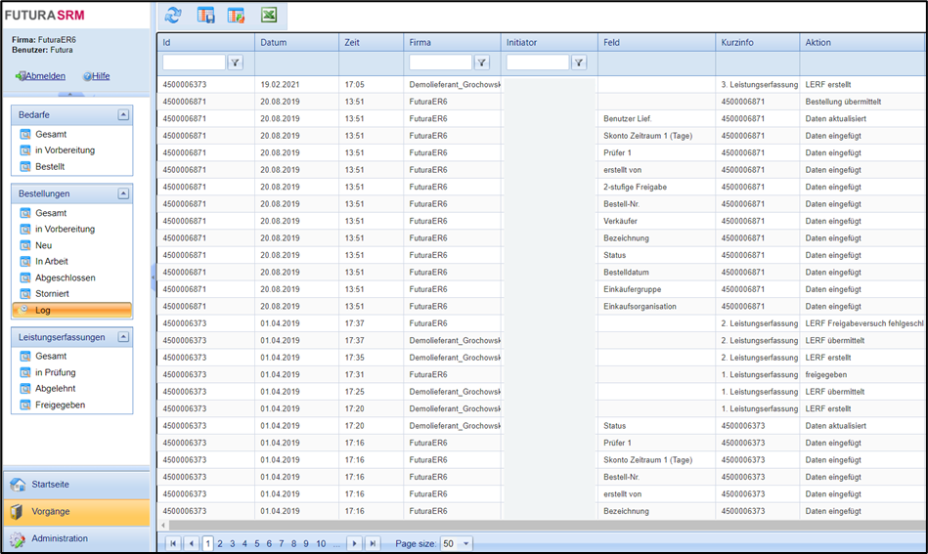Viewport: 928px width, 554px height.
Task: Open the Initiator column filter menu
Action: 579,63
